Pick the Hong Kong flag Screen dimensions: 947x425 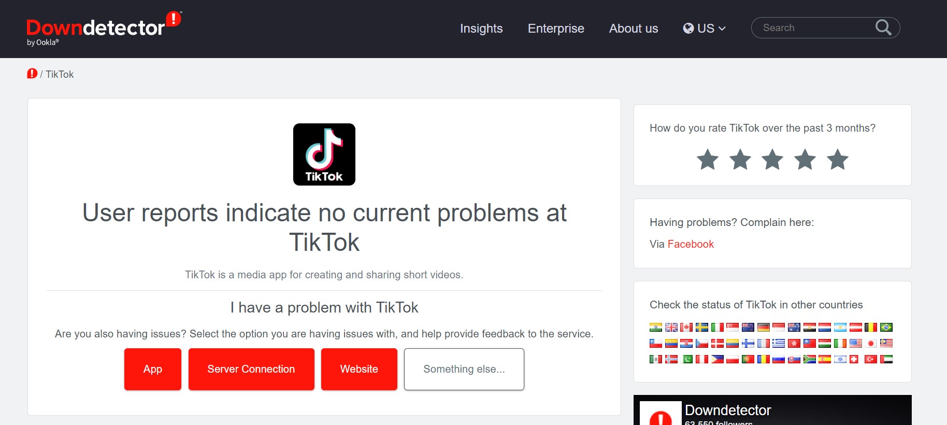794,343
